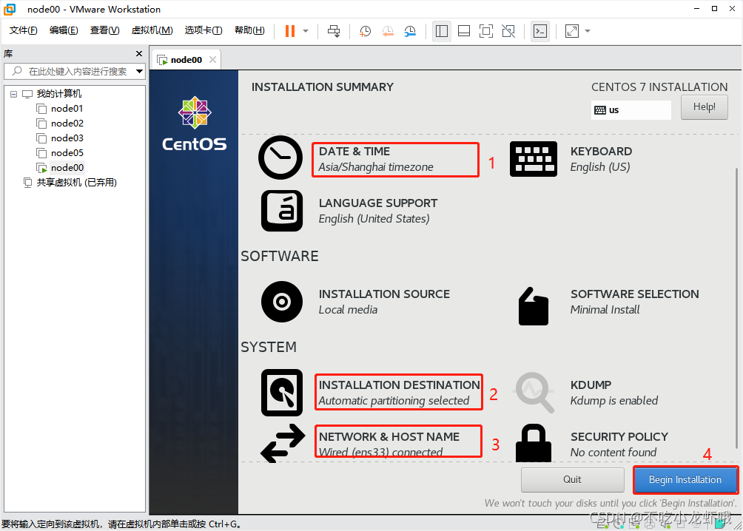Viewport: 743px width, 531px height.
Task: Click the Date & Time clock icon
Action: [280, 158]
